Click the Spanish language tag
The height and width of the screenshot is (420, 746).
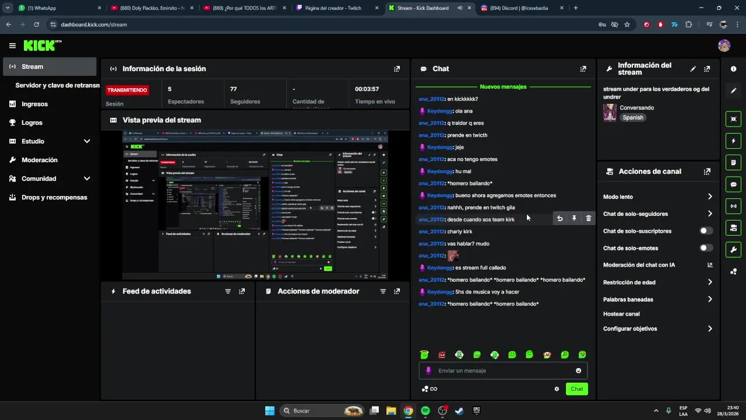click(633, 117)
